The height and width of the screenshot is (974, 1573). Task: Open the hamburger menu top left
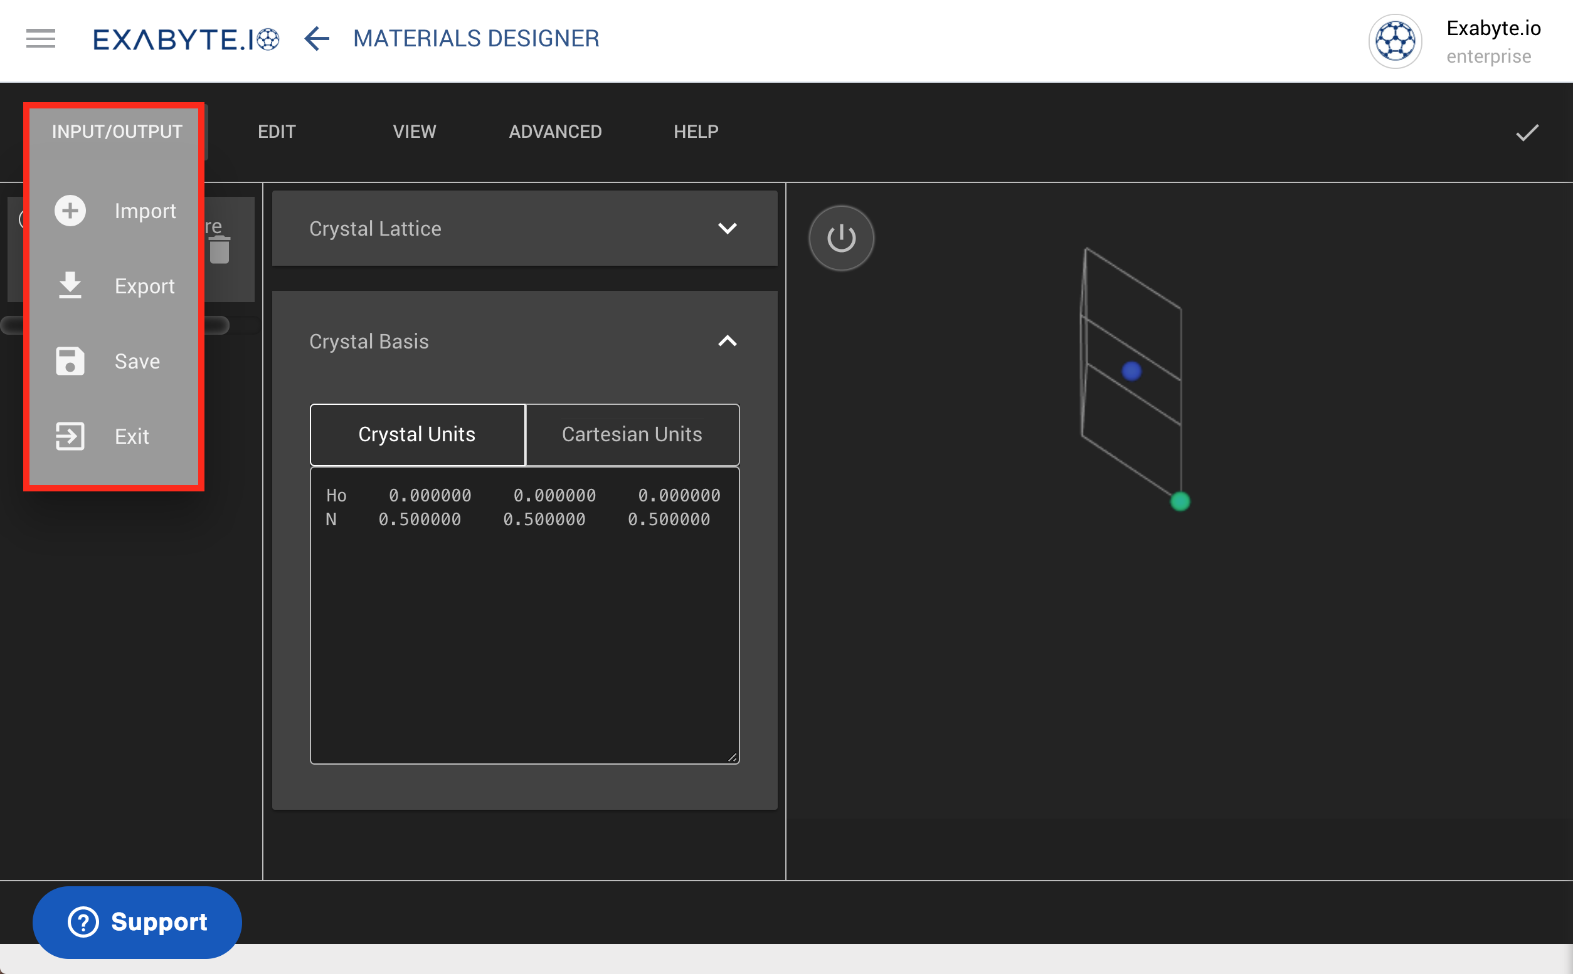point(40,39)
